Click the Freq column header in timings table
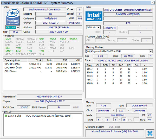The image size is (156, 139). [x=89, y=65]
